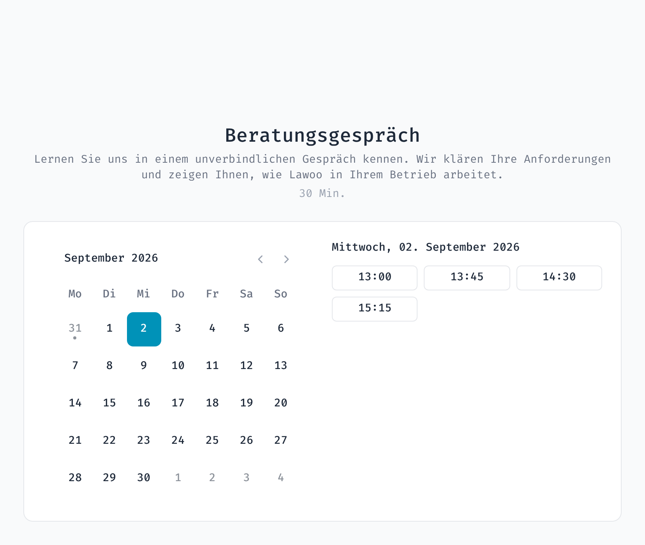The image size is (645, 545).
Task: Choose date 8 in the calendar
Action: point(109,367)
